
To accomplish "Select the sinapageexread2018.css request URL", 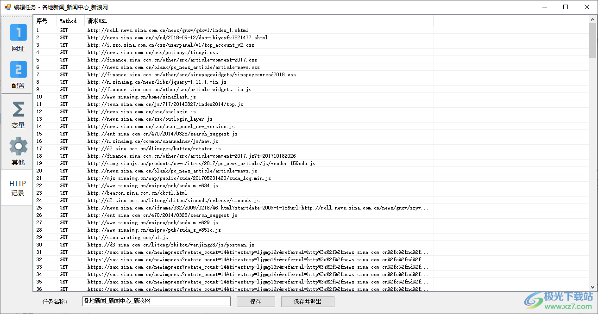I will [x=191, y=74].
